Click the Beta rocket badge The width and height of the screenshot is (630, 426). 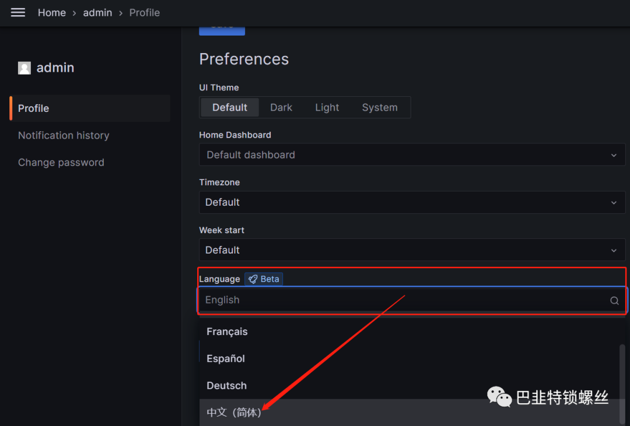264,279
